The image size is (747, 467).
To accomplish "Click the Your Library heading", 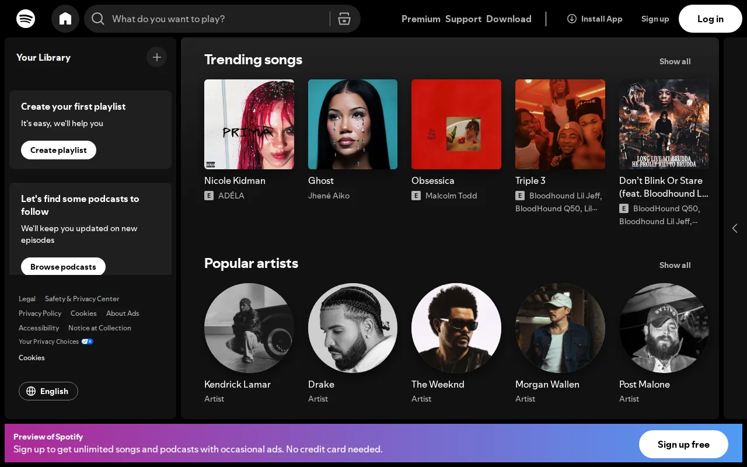I will [x=43, y=57].
